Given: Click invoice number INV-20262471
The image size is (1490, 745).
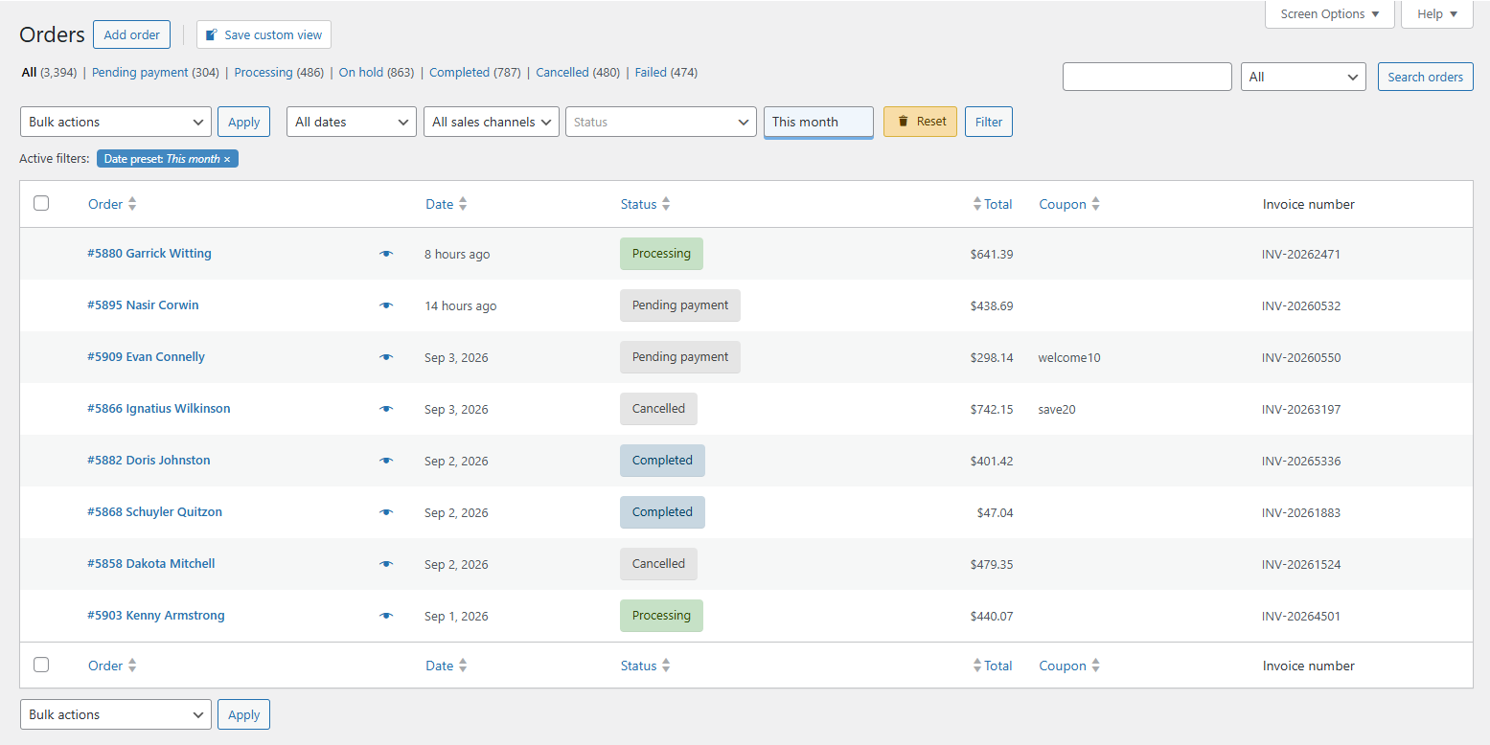Looking at the screenshot, I should [1301, 255].
